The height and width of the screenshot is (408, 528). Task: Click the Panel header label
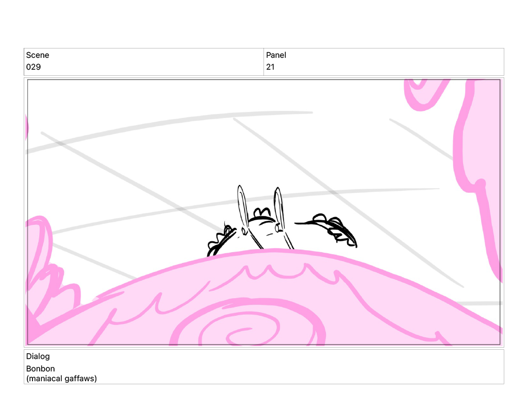point(276,55)
